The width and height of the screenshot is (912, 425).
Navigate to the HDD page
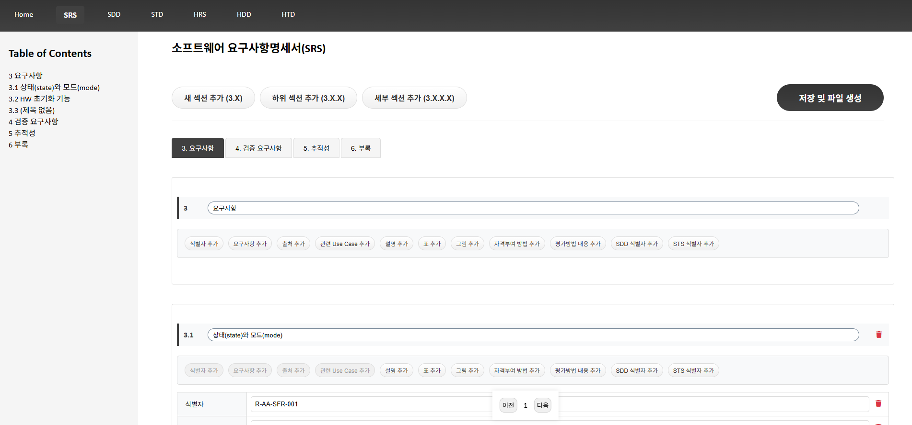point(244,14)
